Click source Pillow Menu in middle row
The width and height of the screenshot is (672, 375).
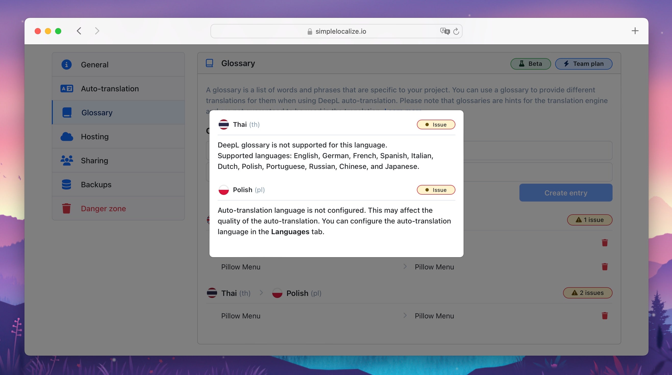click(241, 267)
